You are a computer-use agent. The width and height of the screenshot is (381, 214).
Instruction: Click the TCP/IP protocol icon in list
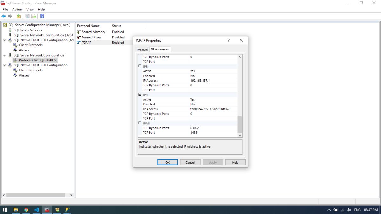(79, 43)
